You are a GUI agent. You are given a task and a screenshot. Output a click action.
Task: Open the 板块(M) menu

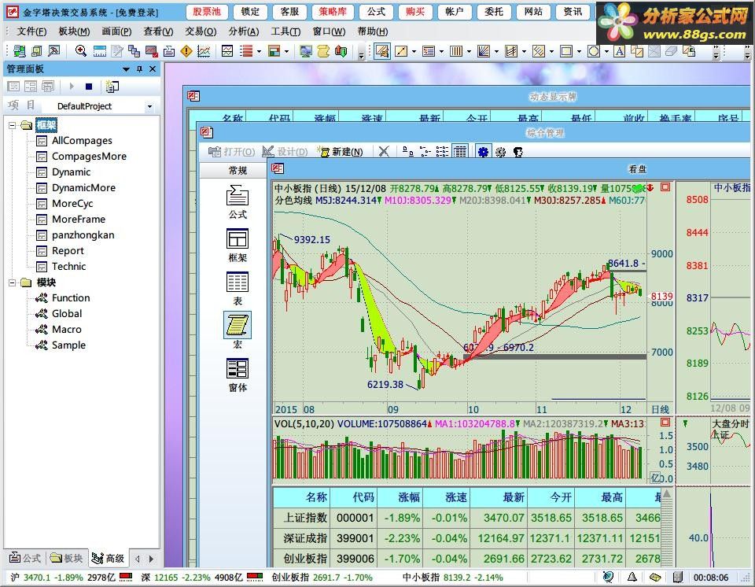(x=74, y=31)
